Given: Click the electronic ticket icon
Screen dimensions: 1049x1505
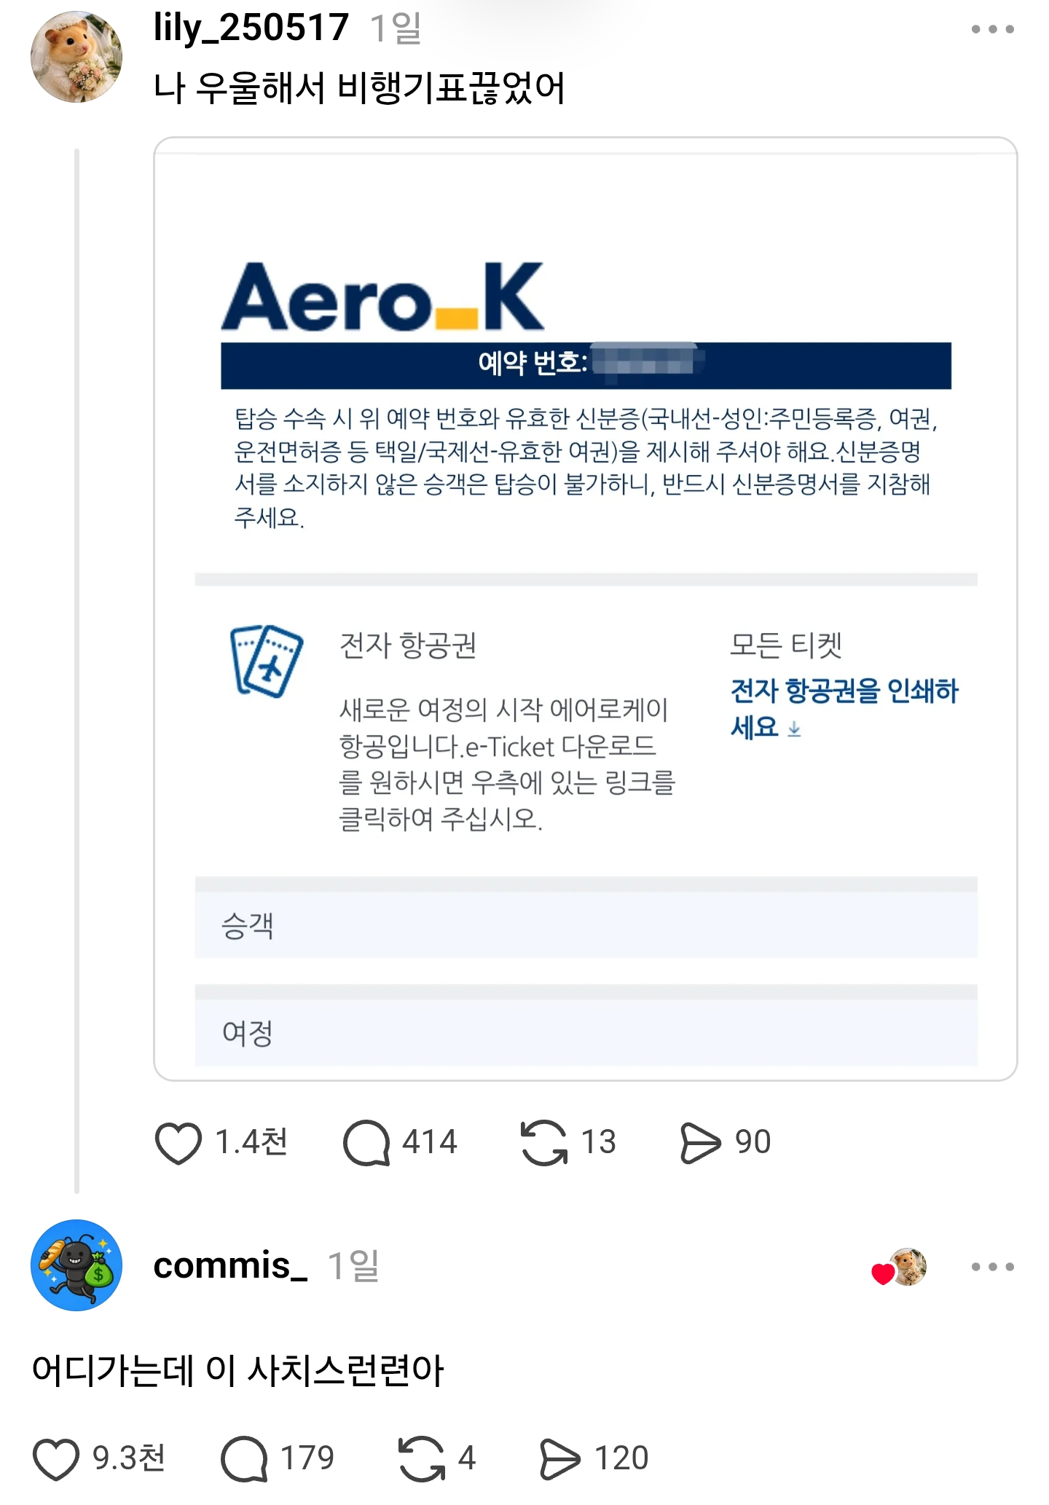Looking at the screenshot, I should click(266, 661).
